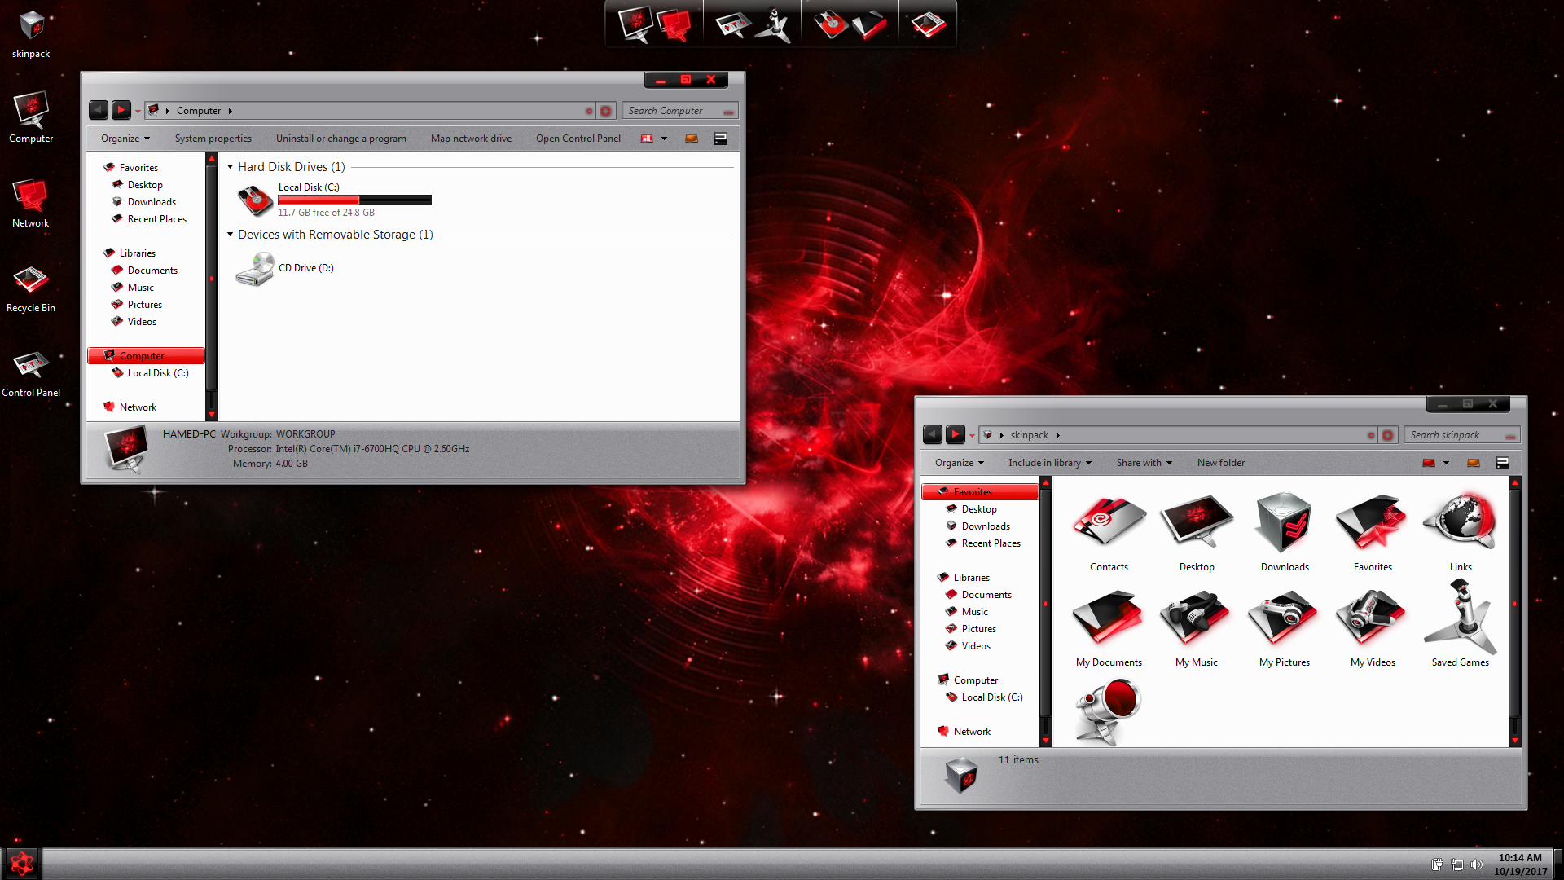The image size is (1564, 880).
Task: Open the CD Drive (D:) icon
Action: [x=255, y=269]
